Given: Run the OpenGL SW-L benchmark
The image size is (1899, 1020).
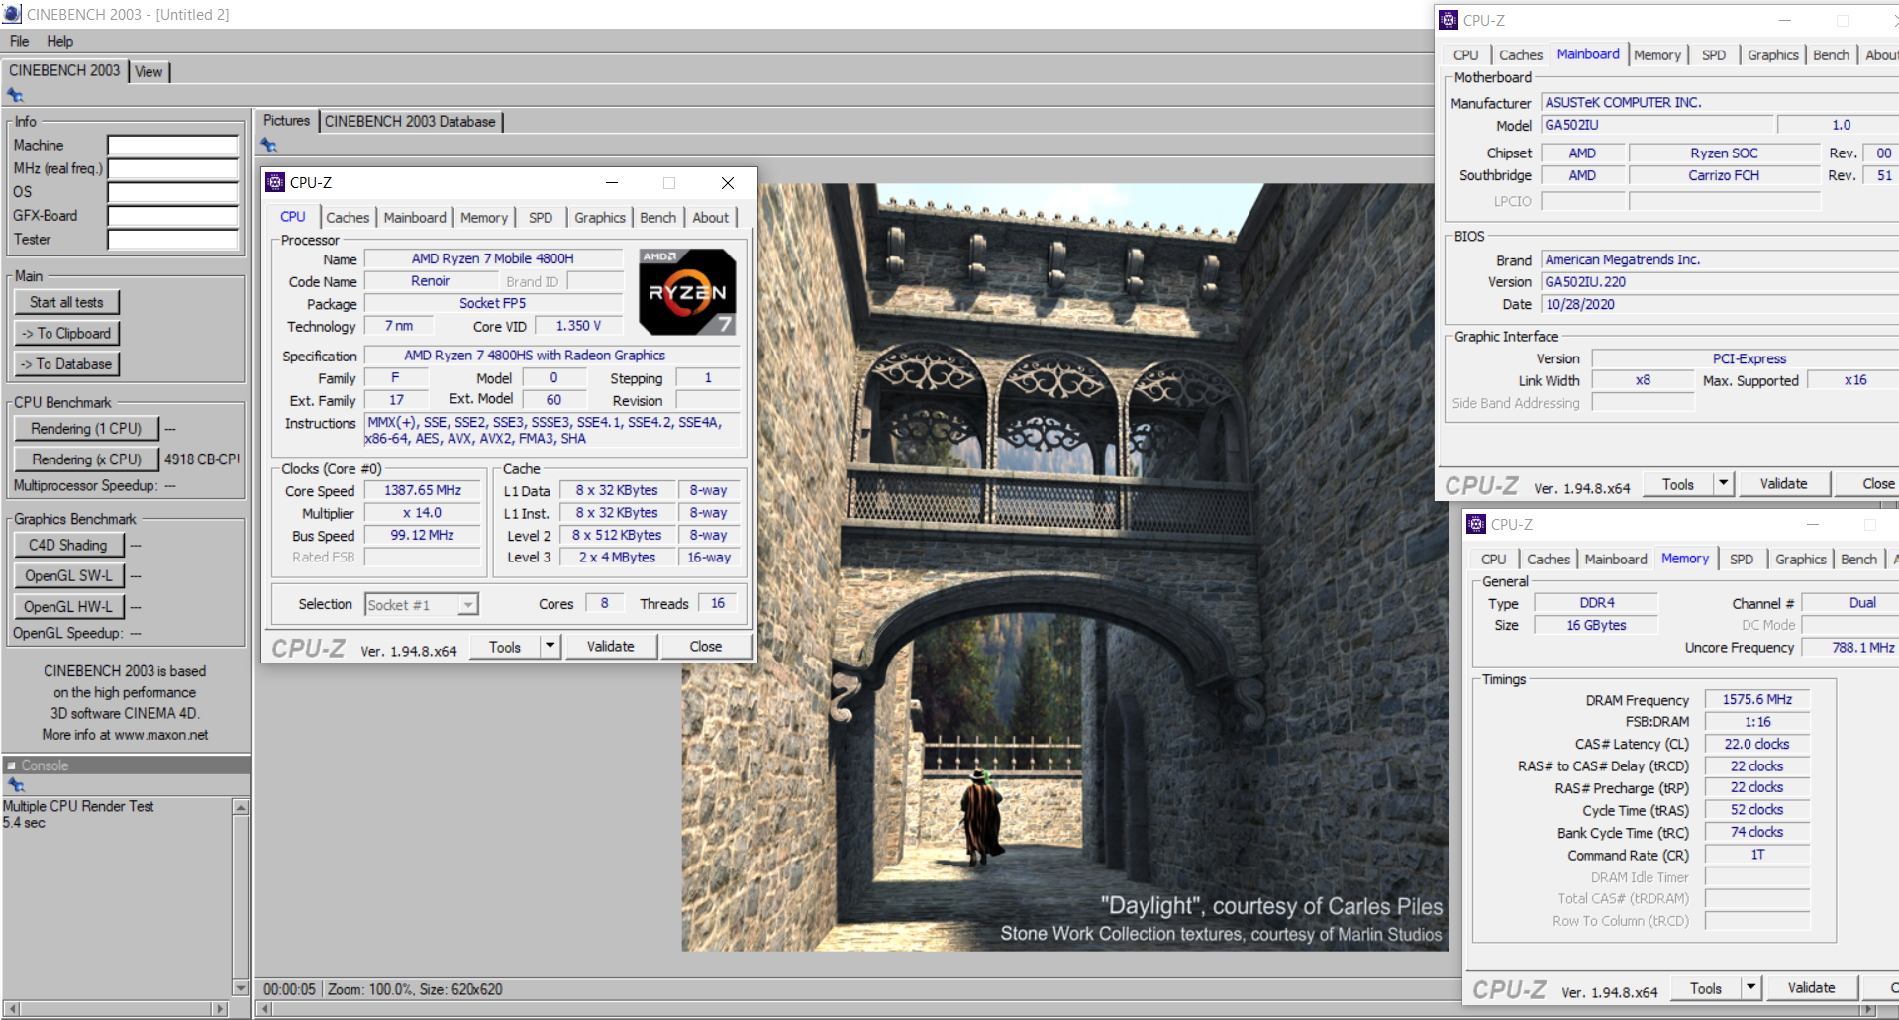Looking at the screenshot, I should tap(68, 575).
